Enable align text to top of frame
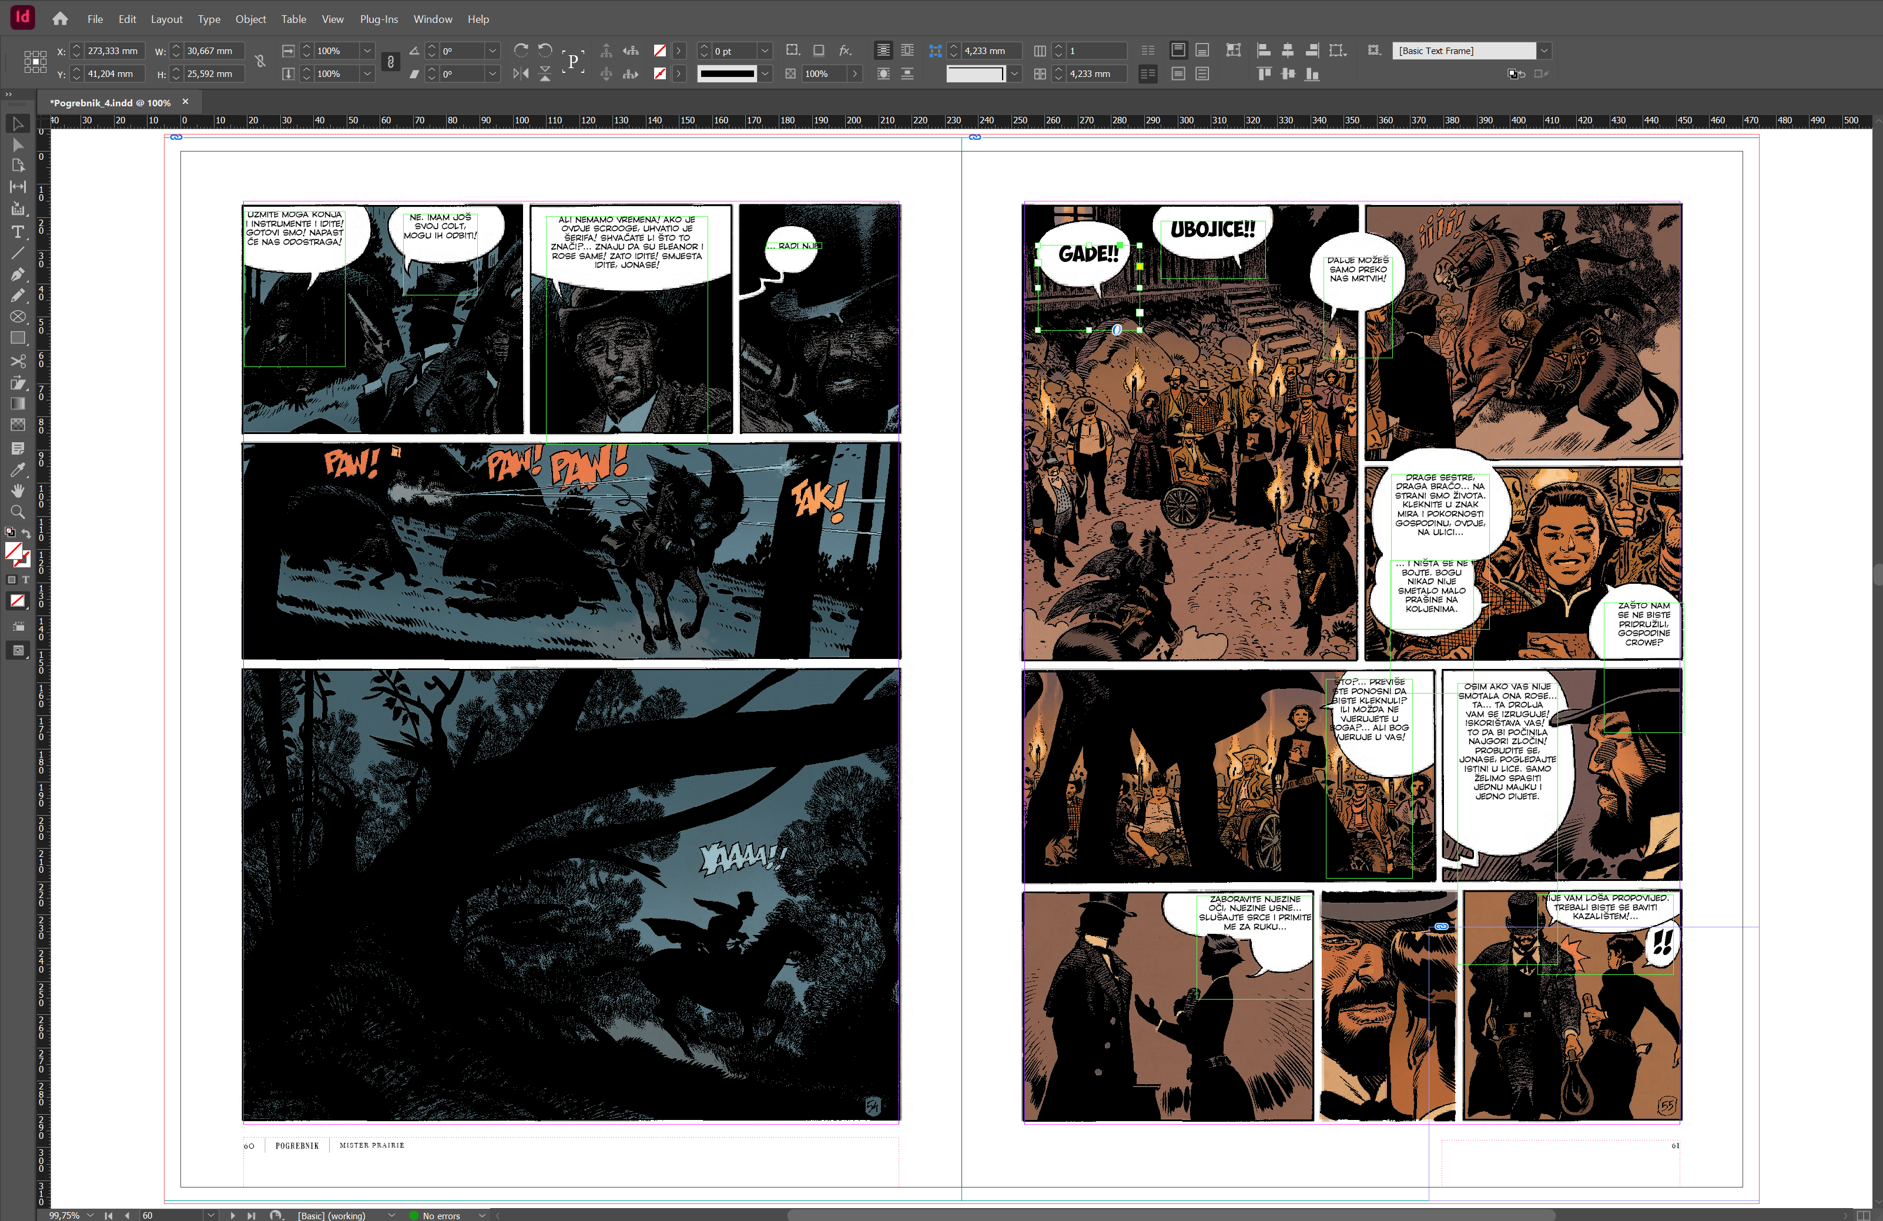This screenshot has width=1883, height=1221. pos(1178,51)
